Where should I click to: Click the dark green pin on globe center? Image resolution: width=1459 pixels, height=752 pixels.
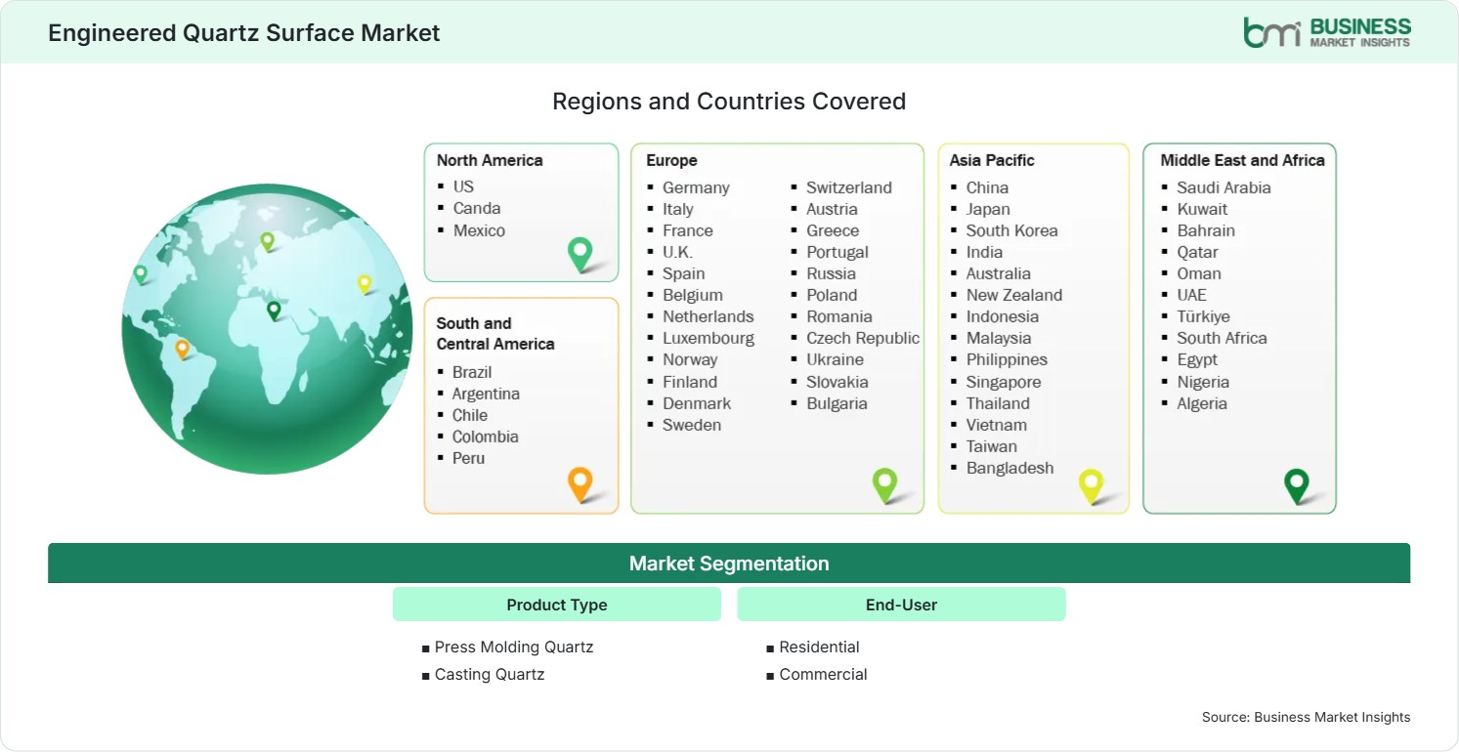(x=274, y=311)
